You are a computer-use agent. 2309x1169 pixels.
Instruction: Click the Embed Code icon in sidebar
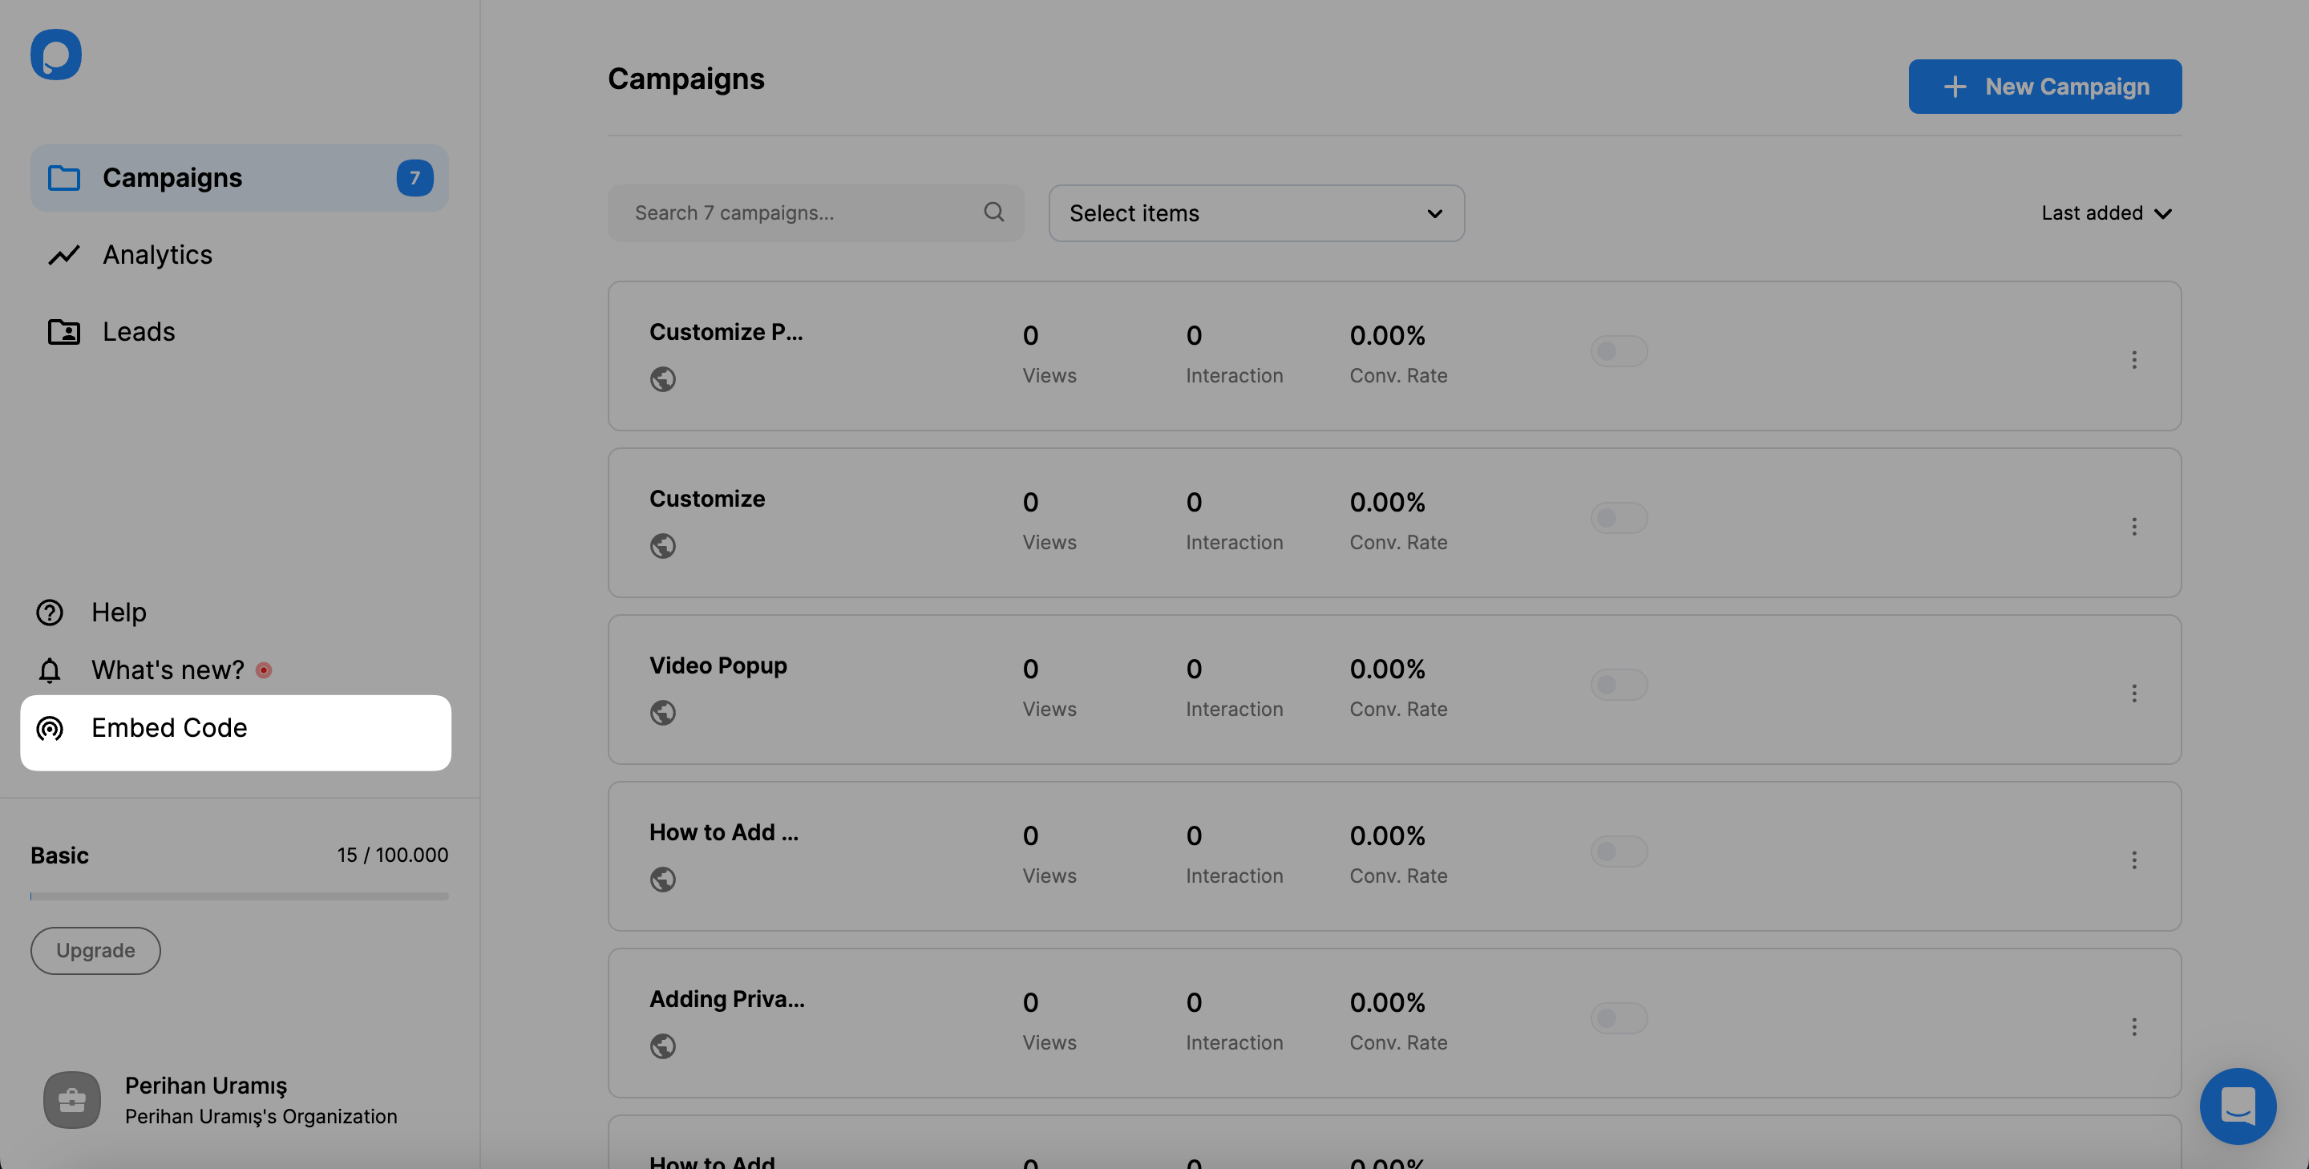(x=49, y=726)
